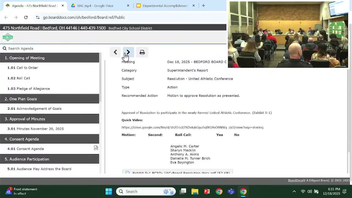Show hidden system tray icons

point(294,191)
